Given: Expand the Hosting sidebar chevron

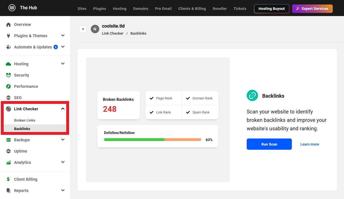Looking at the screenshot, I should (x=63, y=64).
